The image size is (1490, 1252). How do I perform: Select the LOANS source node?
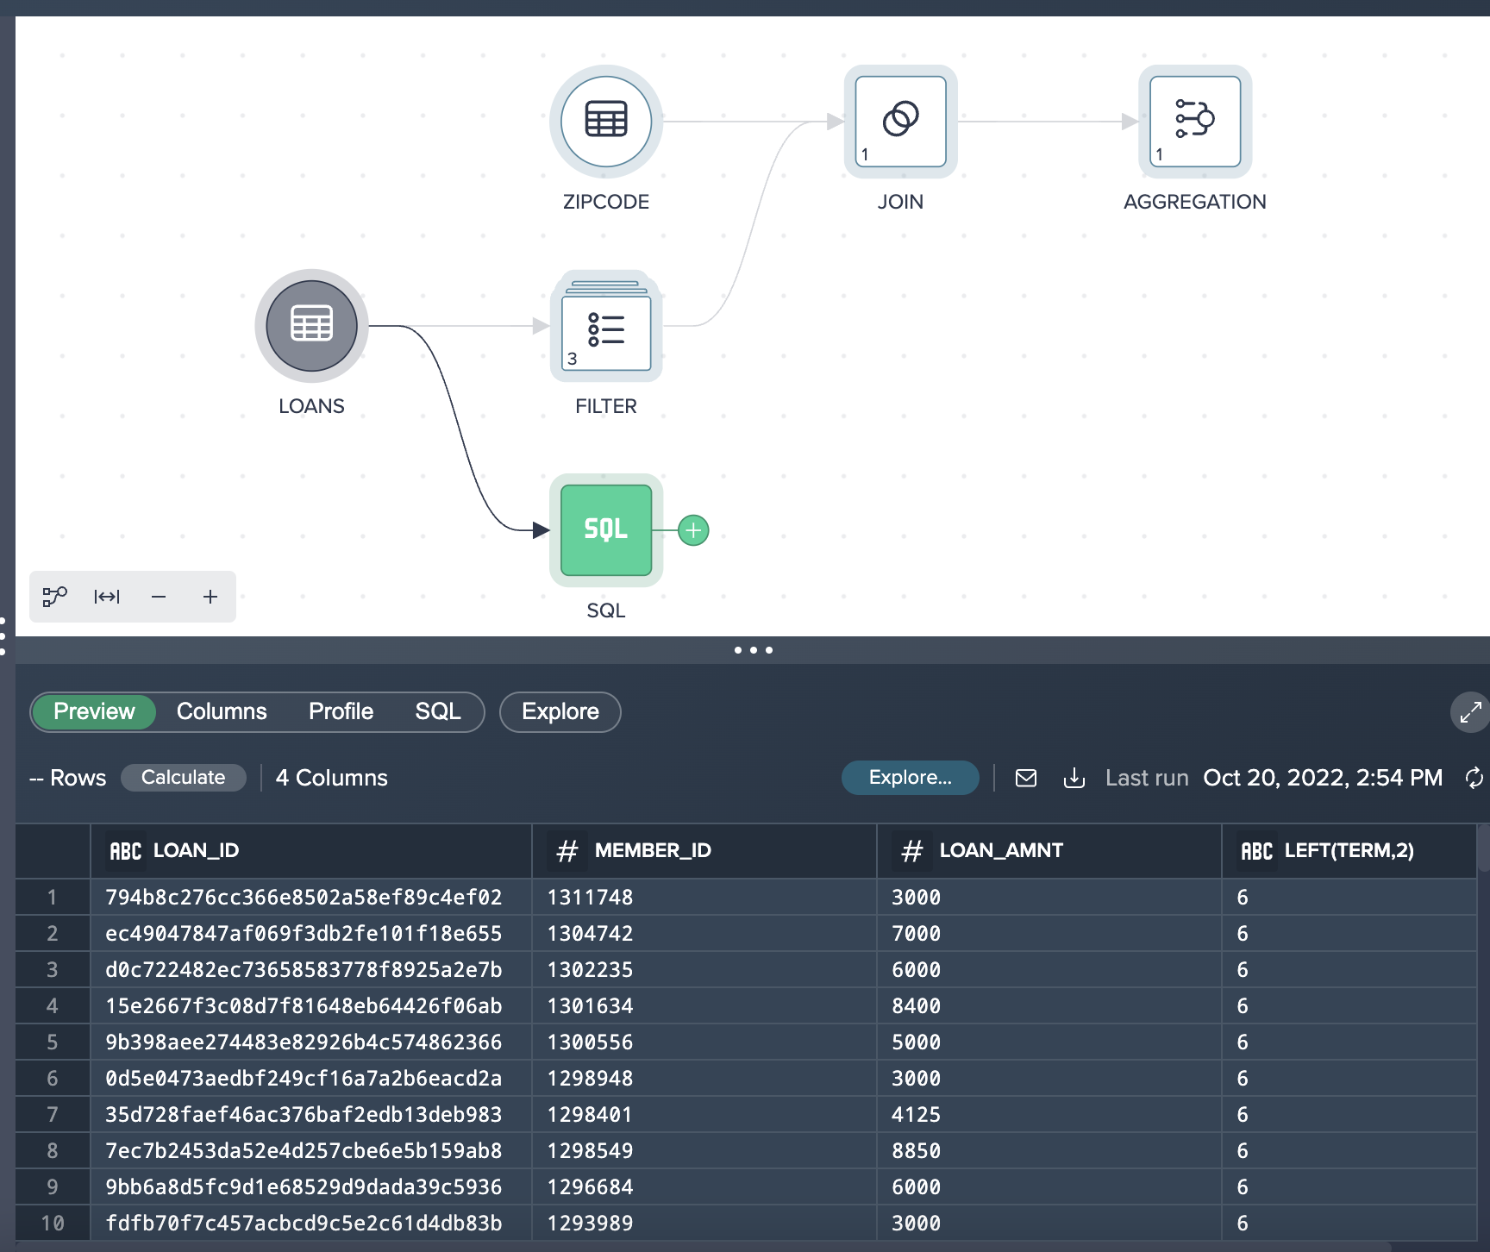(x=311, y=326)
